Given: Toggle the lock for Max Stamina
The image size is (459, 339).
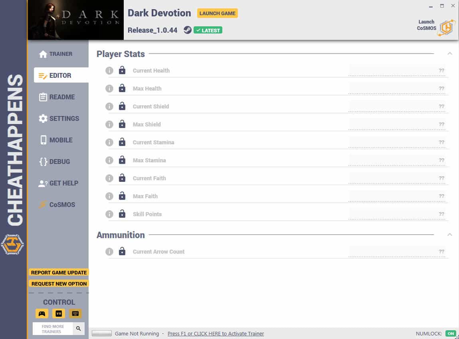Looking at the screenshot, I should click(122, 160).
